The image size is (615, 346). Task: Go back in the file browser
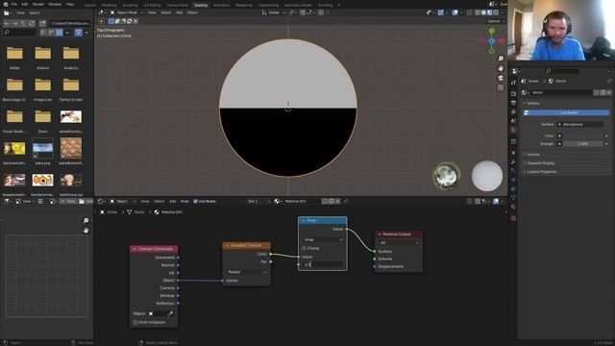[x=7, y=23]
